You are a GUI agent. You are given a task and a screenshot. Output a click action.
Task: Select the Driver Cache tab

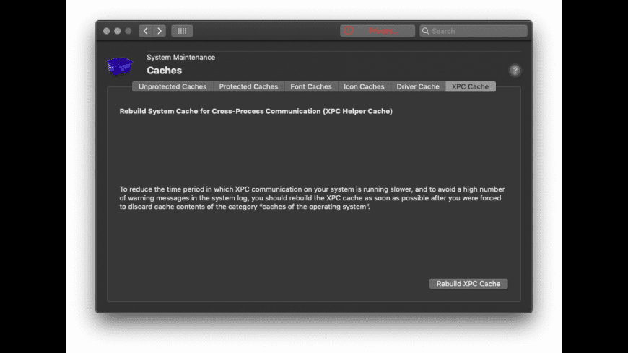coord(418,86)
